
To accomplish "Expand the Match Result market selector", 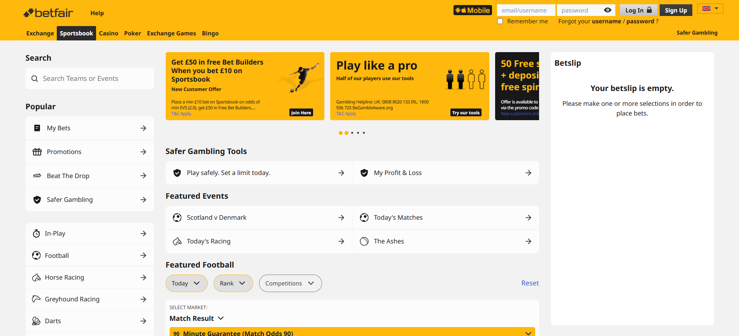I will pos(196,318).
